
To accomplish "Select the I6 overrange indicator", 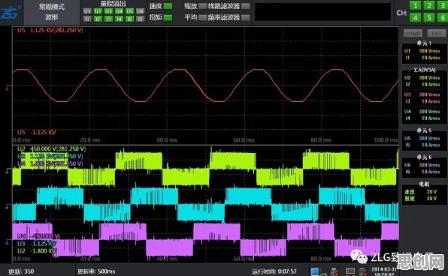I will click(140, 19).
